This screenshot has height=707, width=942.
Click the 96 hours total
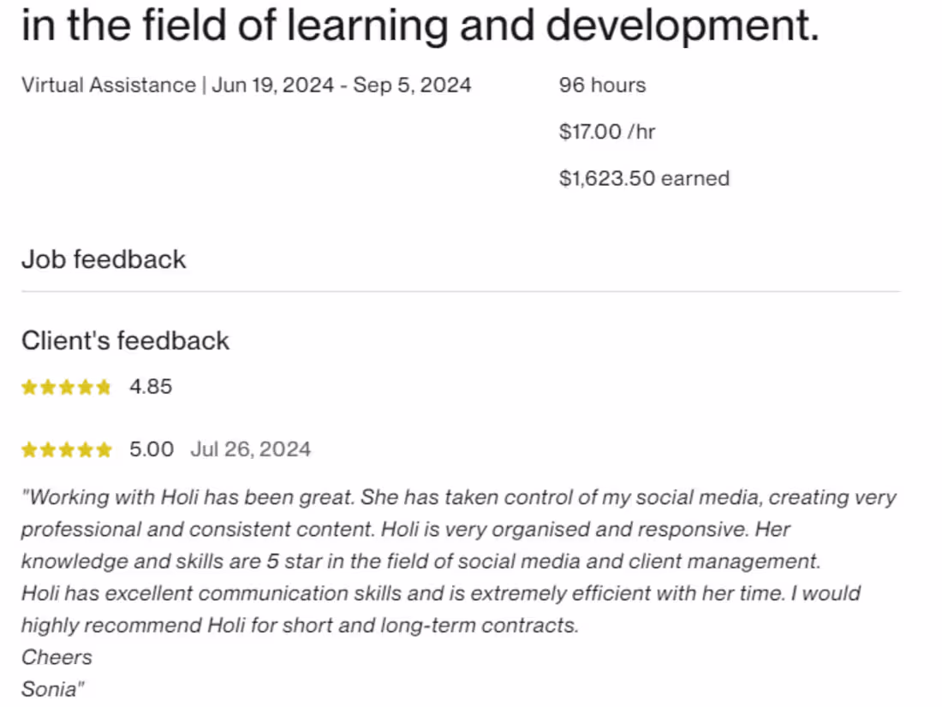(602, 86)
